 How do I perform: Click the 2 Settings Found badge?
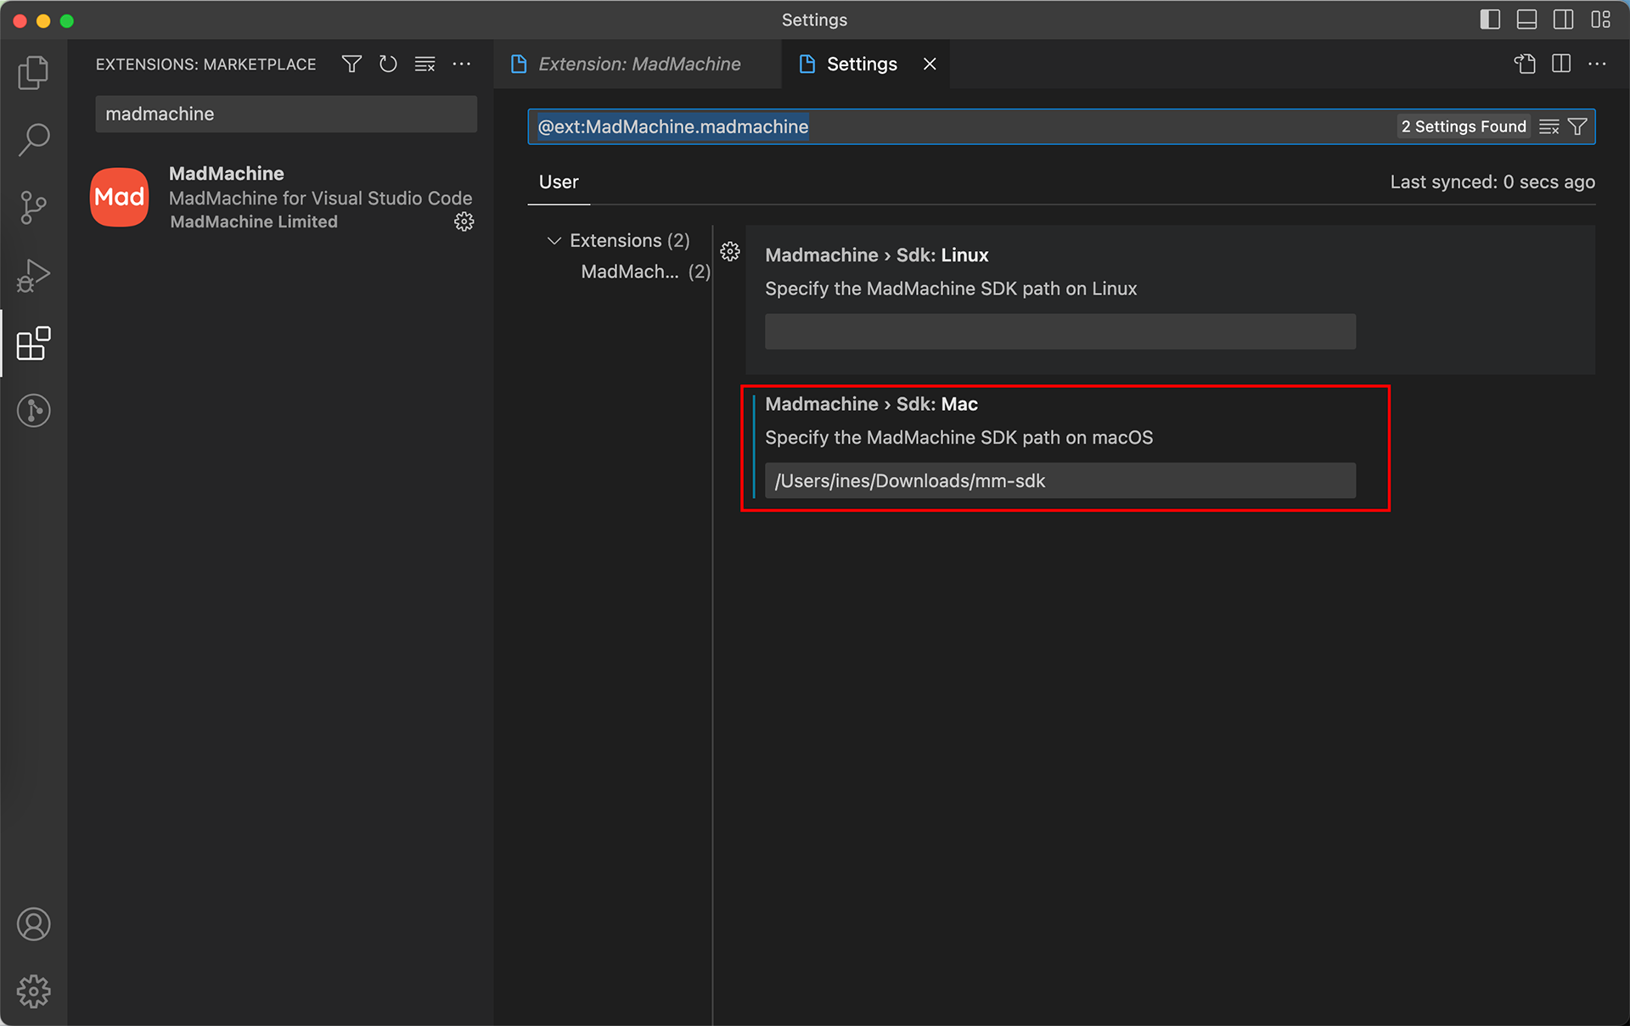pyautogui.click(x=1464, y=126)
